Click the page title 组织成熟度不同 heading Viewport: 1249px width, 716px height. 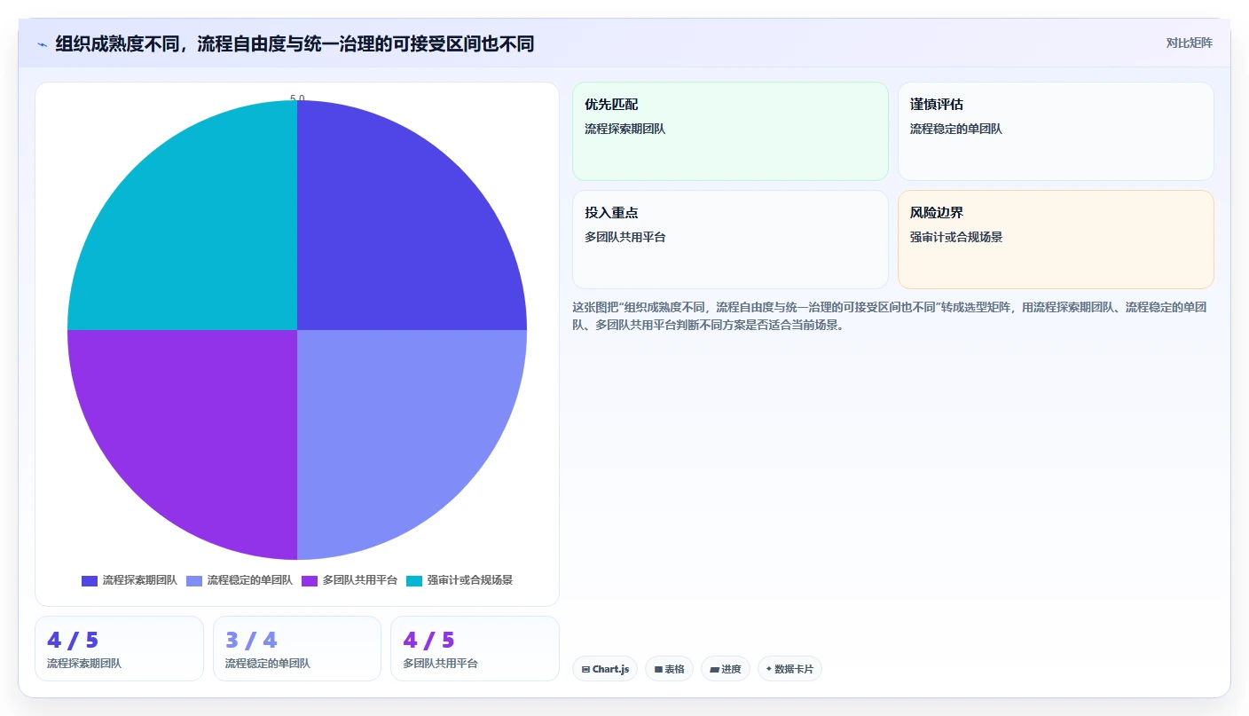coord(295,43)
